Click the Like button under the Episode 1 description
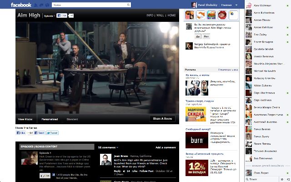The width and height of the screenshot is (291, 182). (x=45, y=176)
